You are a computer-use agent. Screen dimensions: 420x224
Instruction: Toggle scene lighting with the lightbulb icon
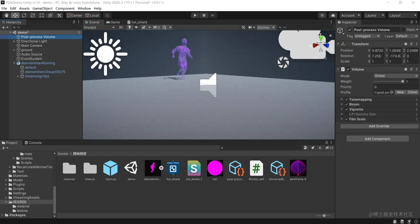tap(129, 27)
